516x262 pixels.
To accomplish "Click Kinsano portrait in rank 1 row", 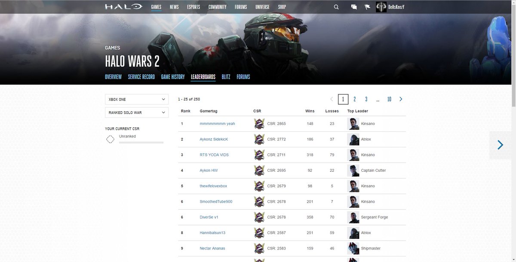I will click(353, 124).
